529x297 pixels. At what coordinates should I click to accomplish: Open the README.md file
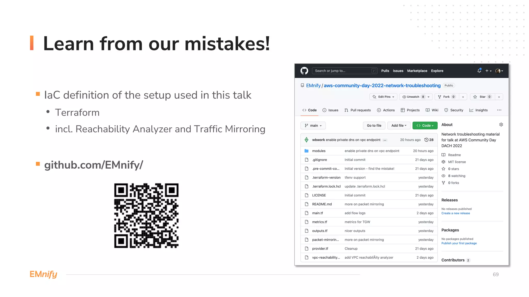322,204
